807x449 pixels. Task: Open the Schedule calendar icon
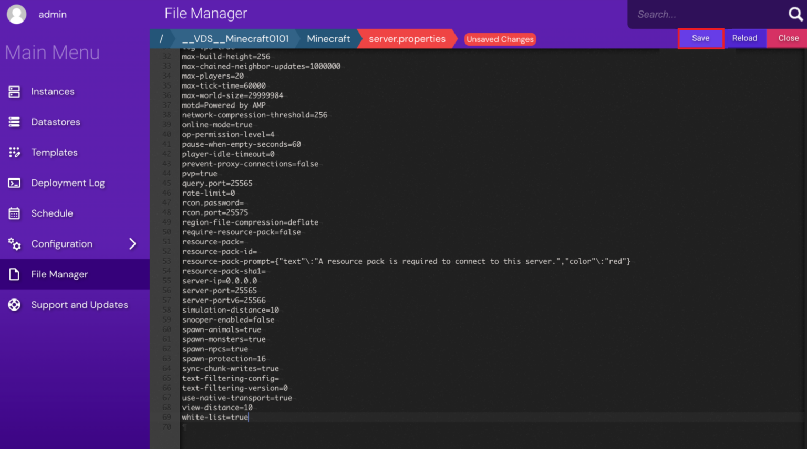tap(14, 213)
